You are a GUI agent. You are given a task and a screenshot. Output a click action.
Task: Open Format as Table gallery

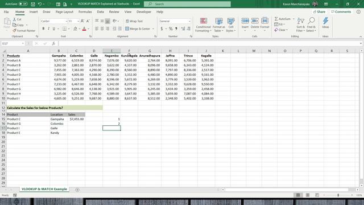tap(218, 25)
